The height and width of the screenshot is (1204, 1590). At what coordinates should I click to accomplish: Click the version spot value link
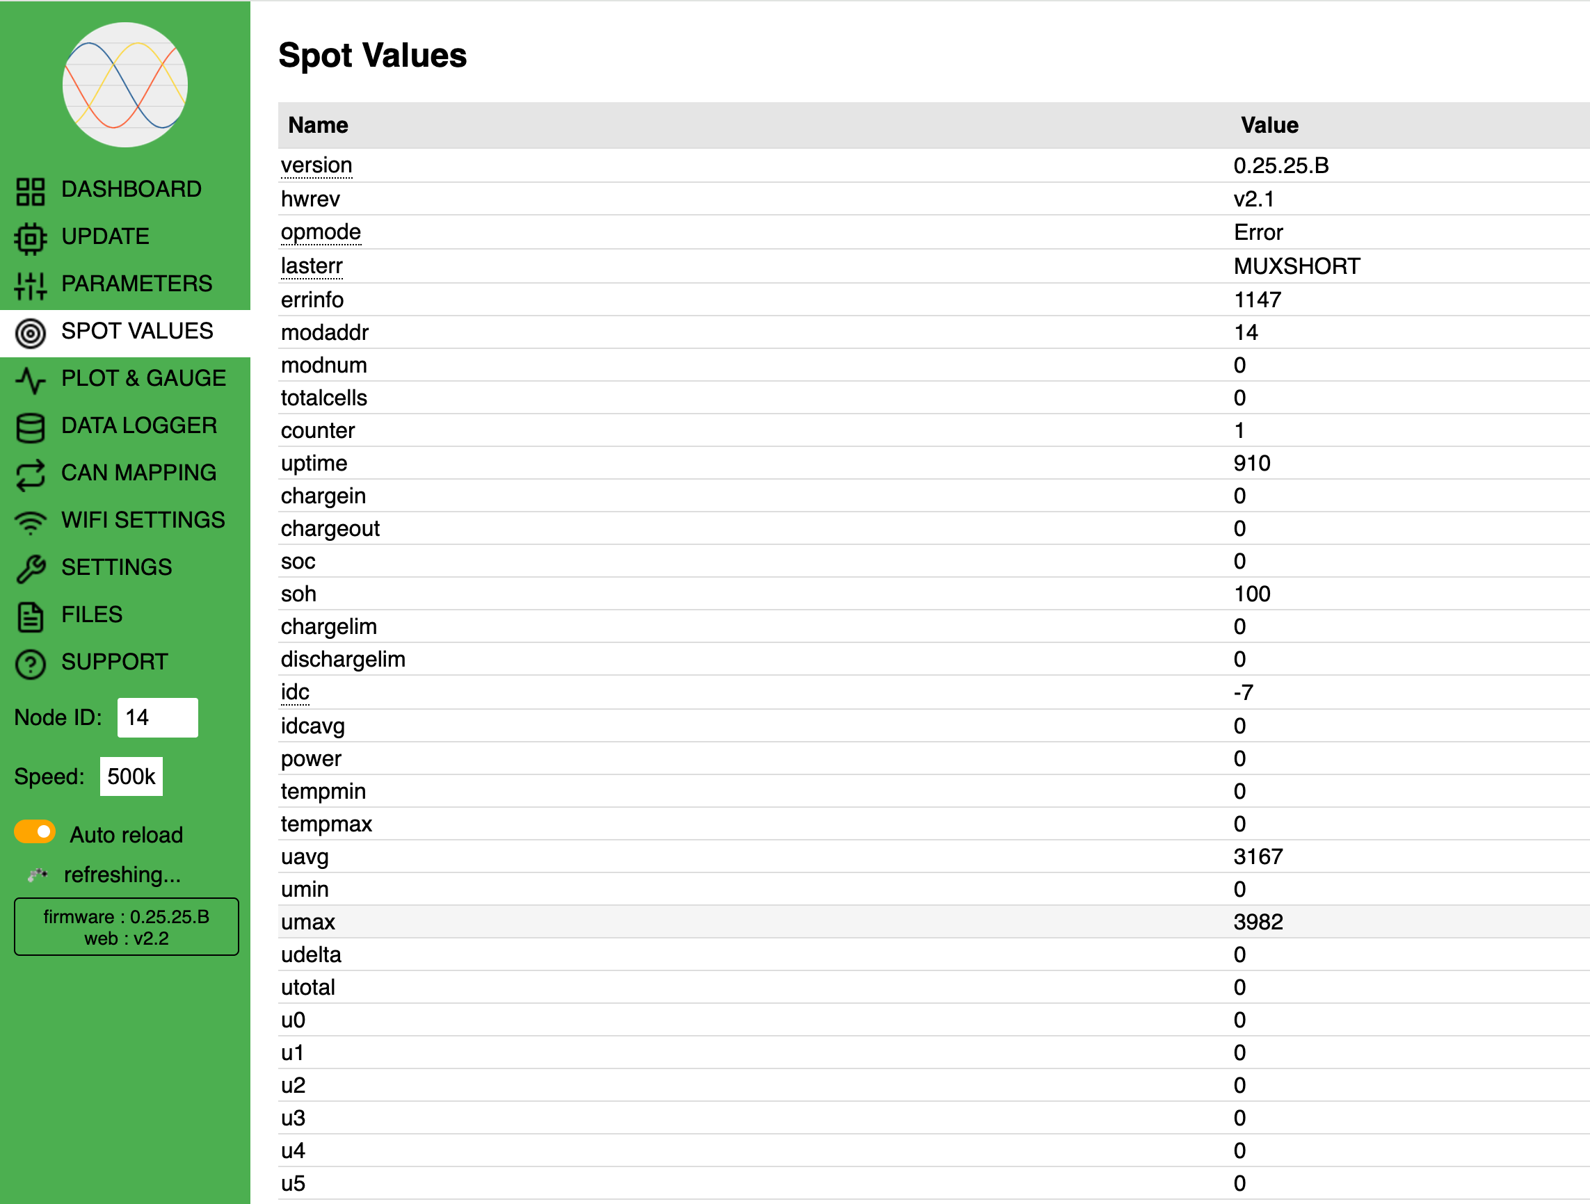(316, 165)
